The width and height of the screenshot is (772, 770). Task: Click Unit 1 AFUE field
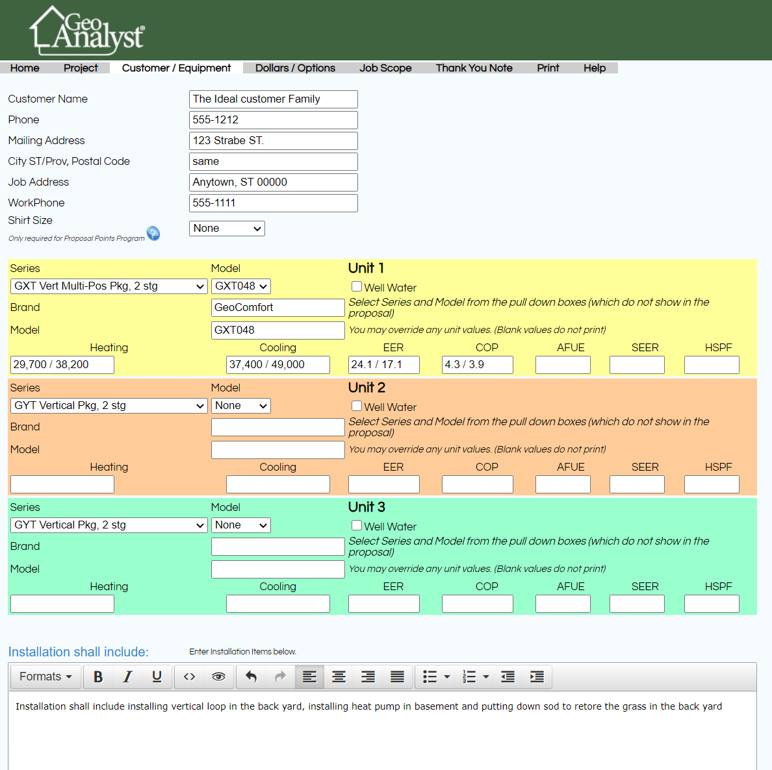(563, 365)
